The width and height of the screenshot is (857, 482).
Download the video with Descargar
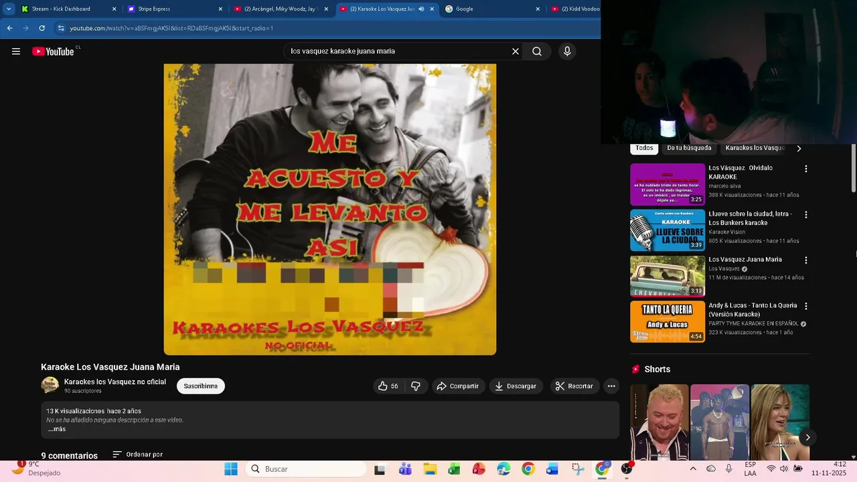[516, 386]
